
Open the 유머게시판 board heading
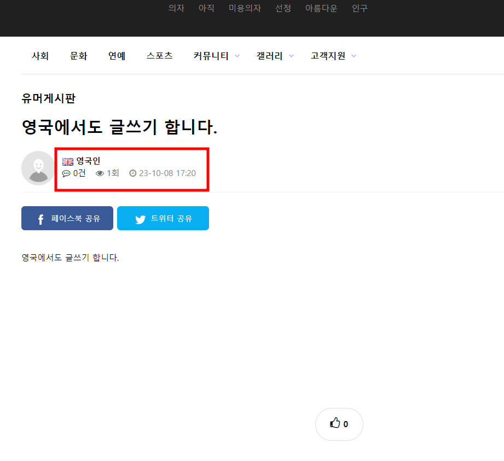48,98
